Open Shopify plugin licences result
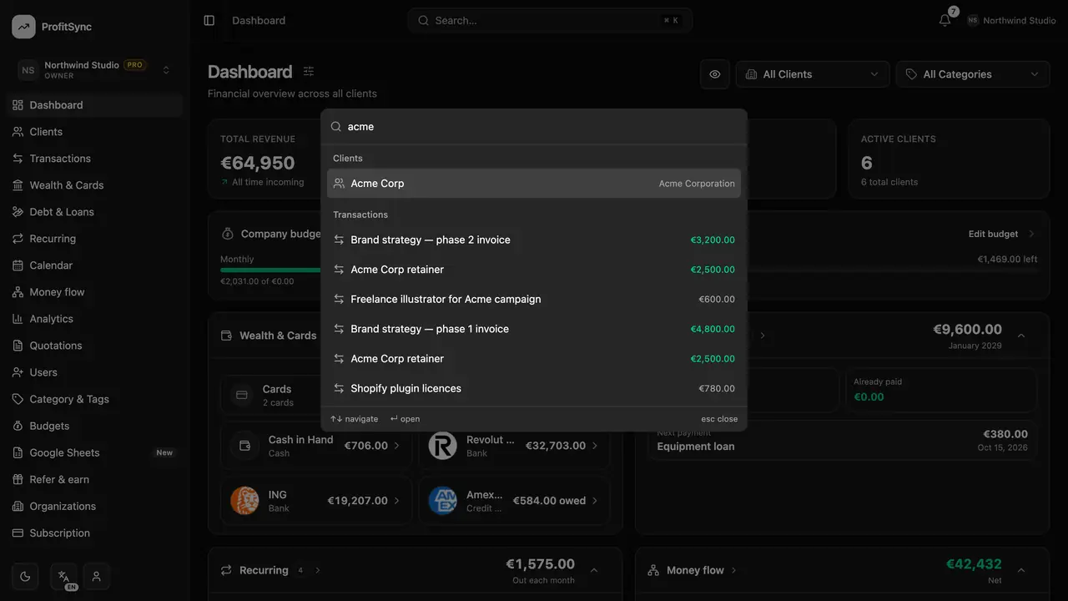Viewport: 1068px width, 601px height. point(534,388)
